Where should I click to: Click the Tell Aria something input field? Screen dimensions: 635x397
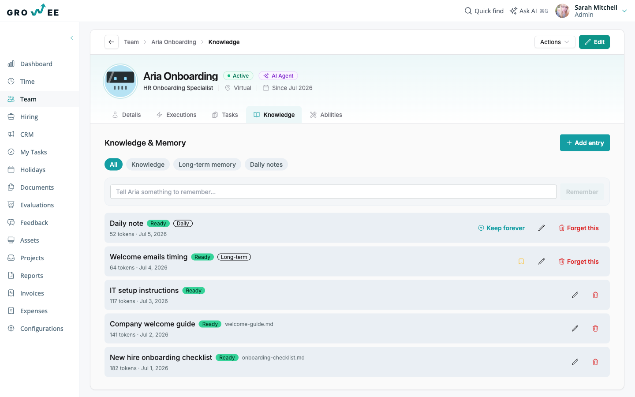pyautogui.click(x=333, y=192)
